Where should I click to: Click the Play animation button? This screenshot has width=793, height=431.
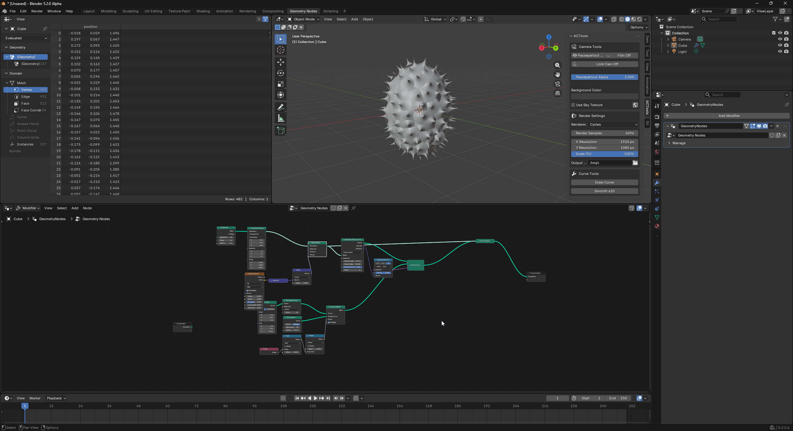[315, 398]
